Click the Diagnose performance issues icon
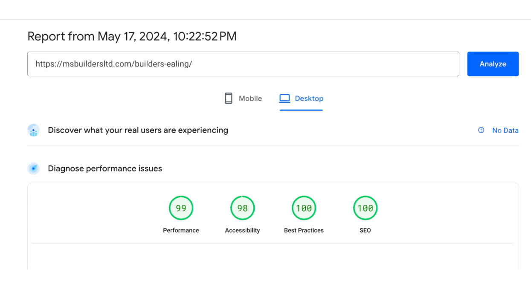This screenshot has height=290, width=531. click(x=33, y=168)
